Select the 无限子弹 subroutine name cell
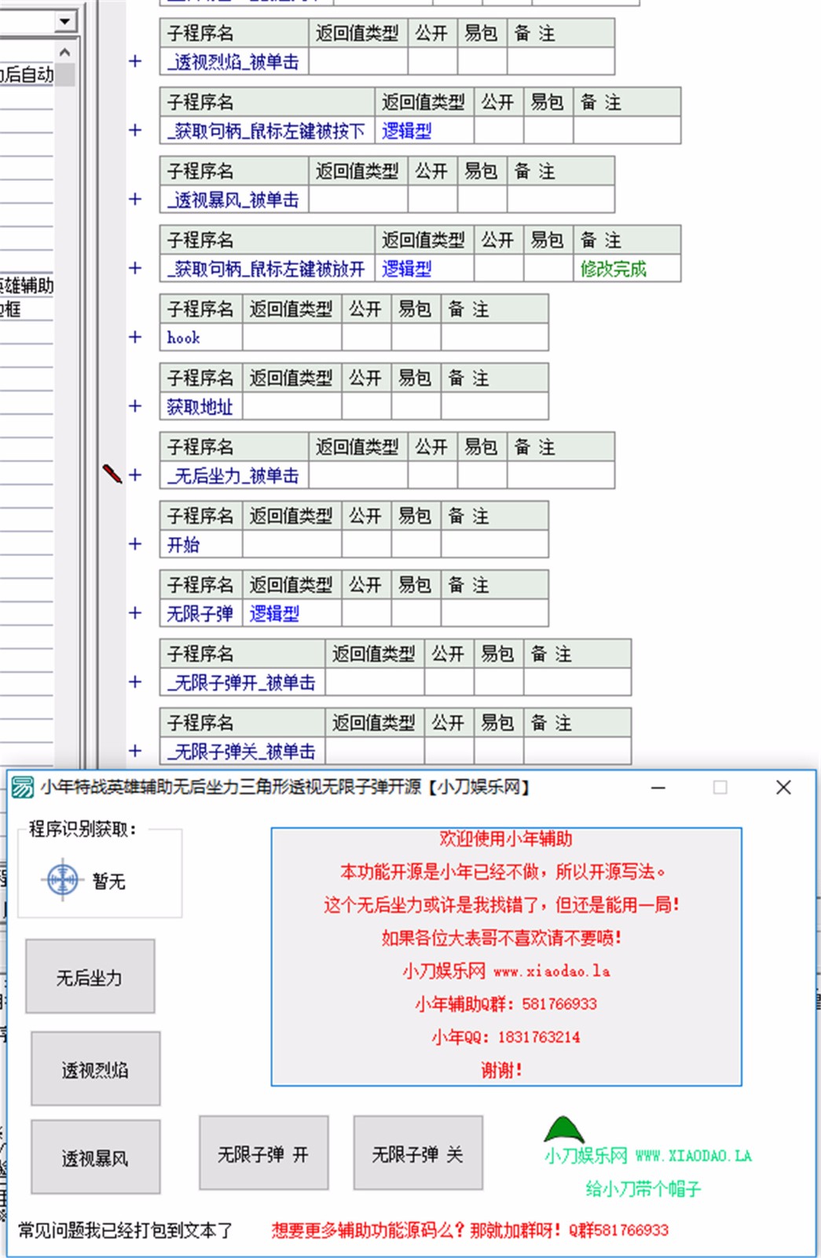The height and width of the screenshot is (1258, 821). 201,613
